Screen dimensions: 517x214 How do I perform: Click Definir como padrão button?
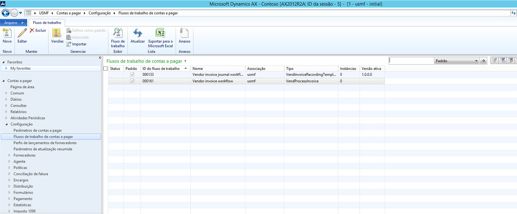pos(86,30)
